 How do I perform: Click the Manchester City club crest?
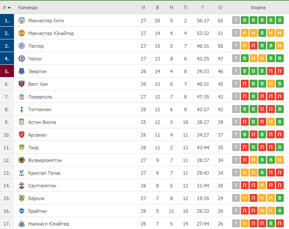point(22,21)
